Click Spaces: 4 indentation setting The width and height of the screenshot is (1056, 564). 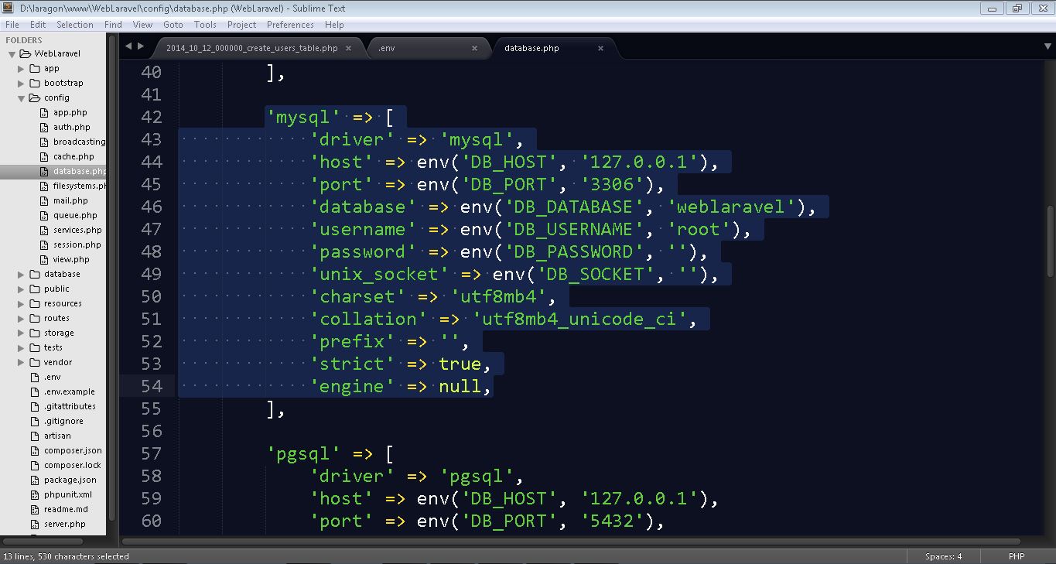(944, 555)
